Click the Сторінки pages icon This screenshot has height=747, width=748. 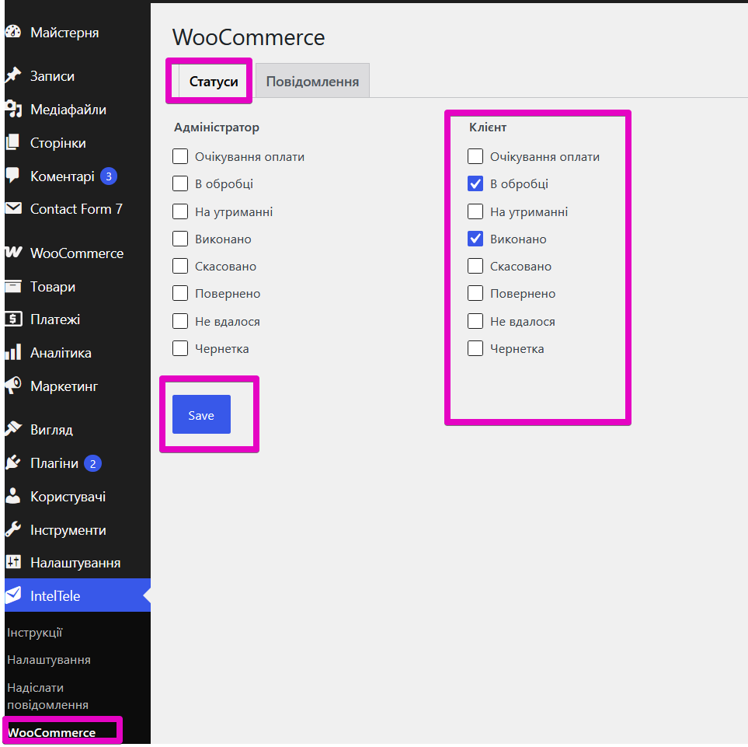(x=13, y=142)
